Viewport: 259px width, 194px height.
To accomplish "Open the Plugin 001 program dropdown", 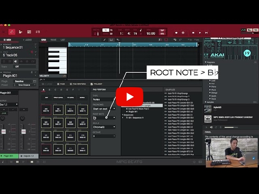I will click(35, 75).
